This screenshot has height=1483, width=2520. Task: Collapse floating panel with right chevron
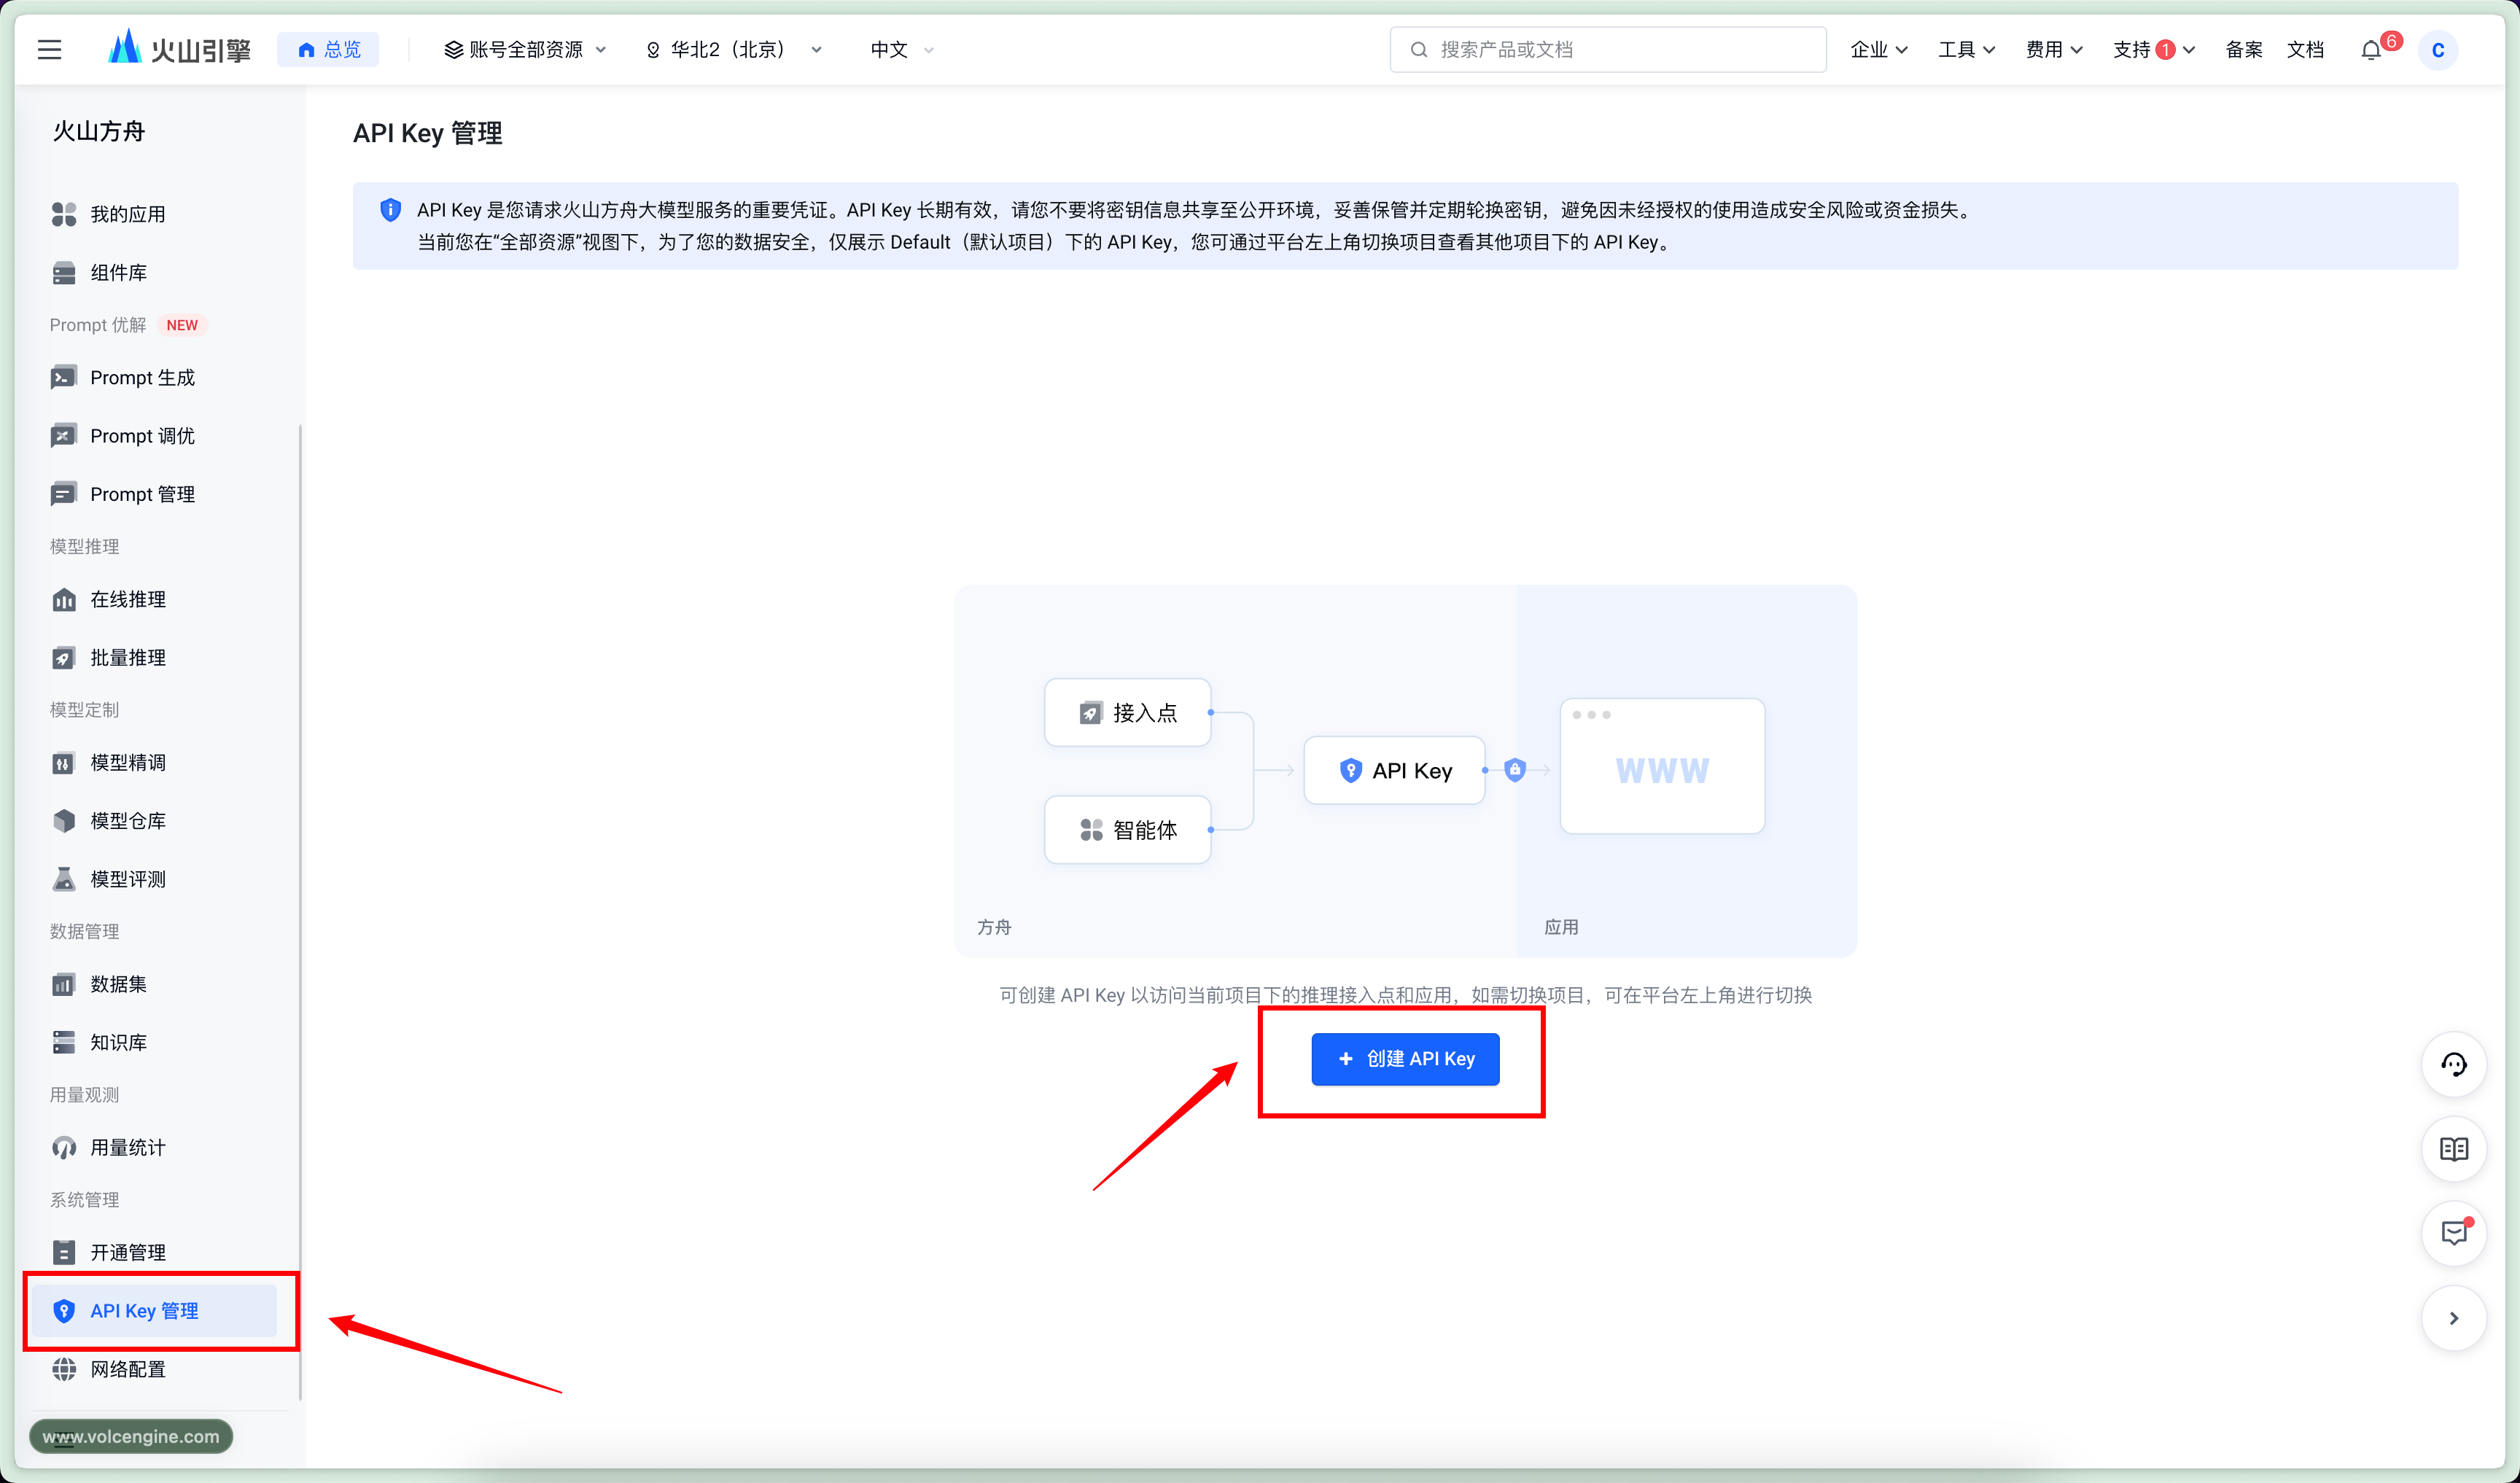point(2453,1318)
